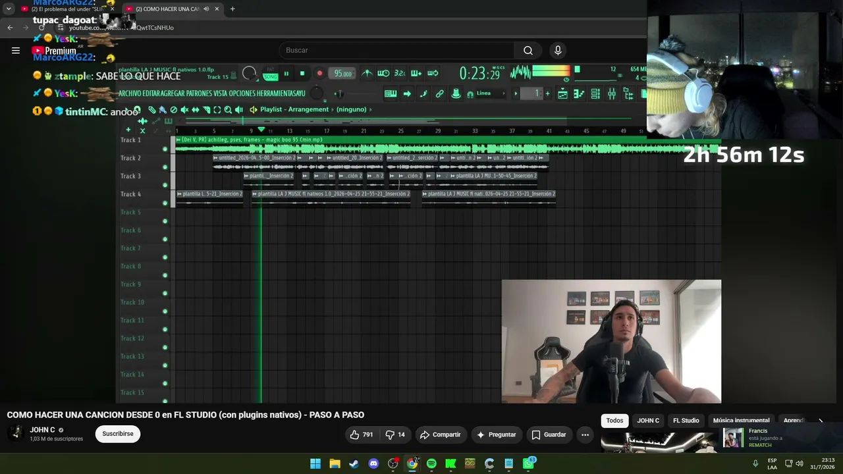843x474 pixels.
Task: Select the Track 12 header label
Action: 132,338
